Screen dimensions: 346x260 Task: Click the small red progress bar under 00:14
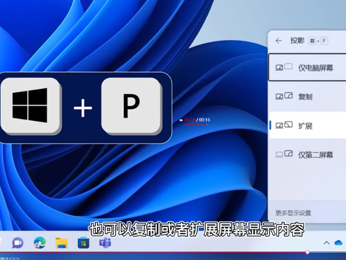(196, 125)
